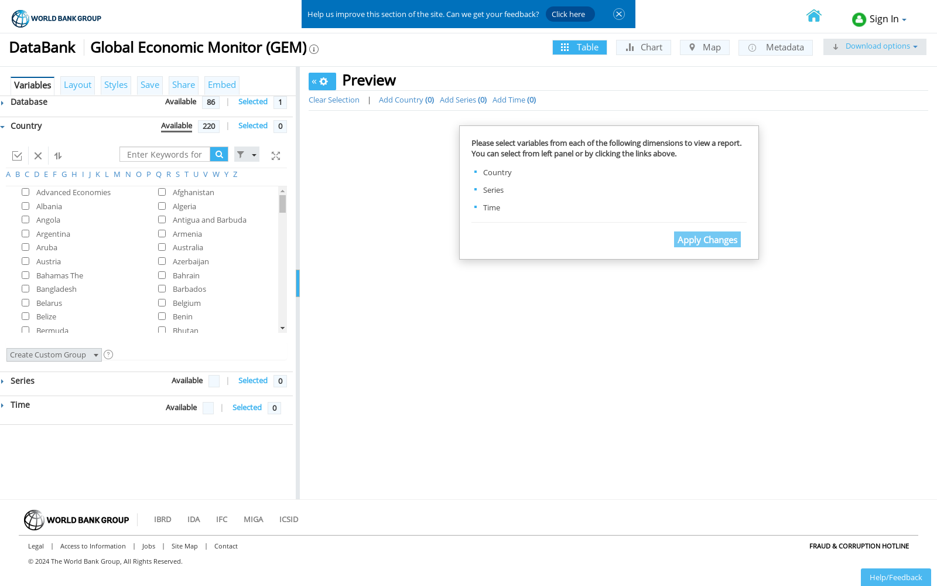
Task: Open the Custom Group help icon
Action: pos(108,355)
